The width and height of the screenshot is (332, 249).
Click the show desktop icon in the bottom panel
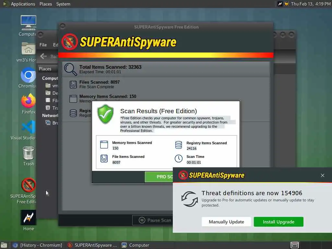click(4, 245)
